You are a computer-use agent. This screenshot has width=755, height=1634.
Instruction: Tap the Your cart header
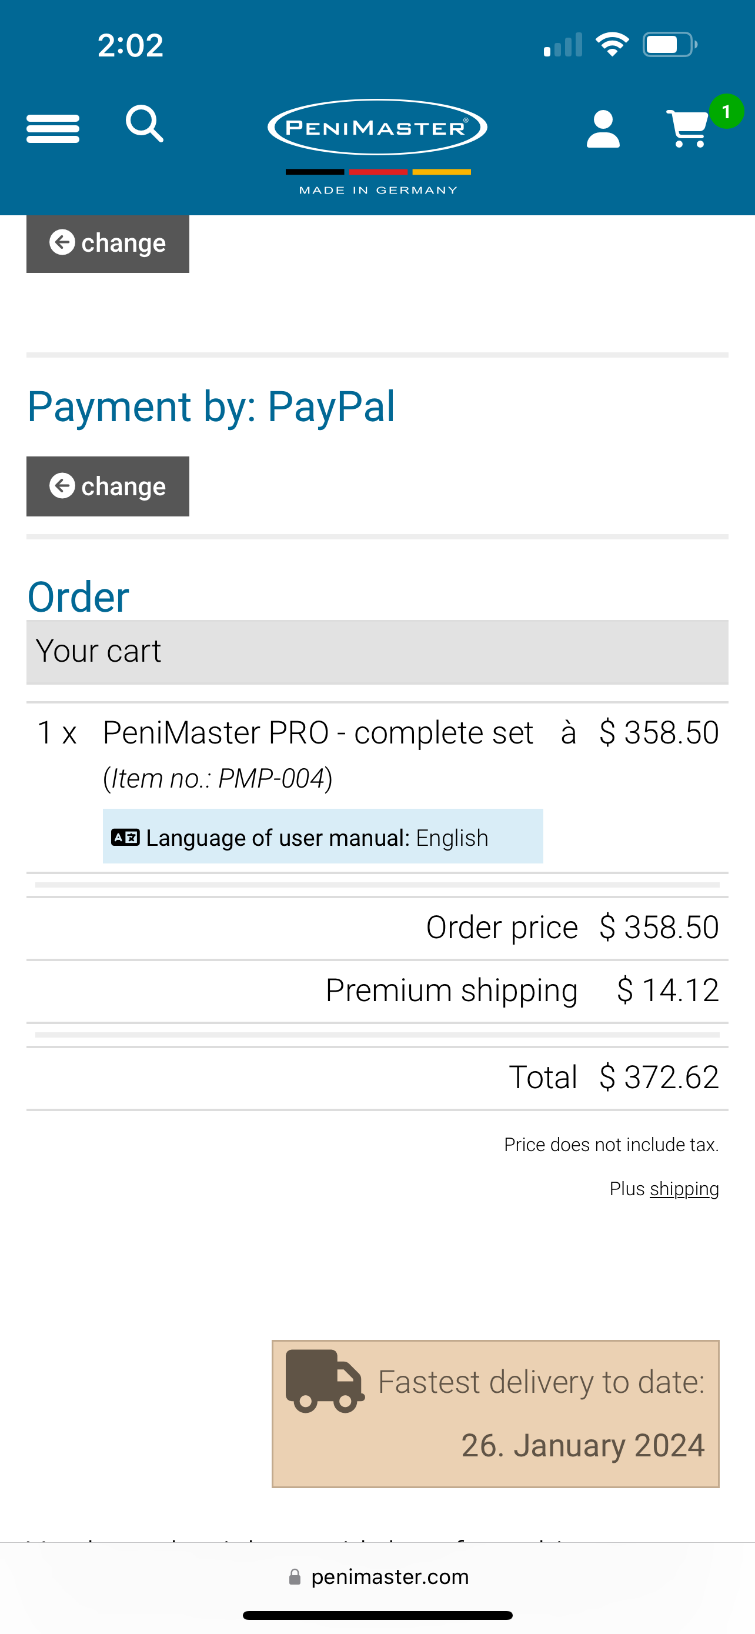[x=377, y=652]
